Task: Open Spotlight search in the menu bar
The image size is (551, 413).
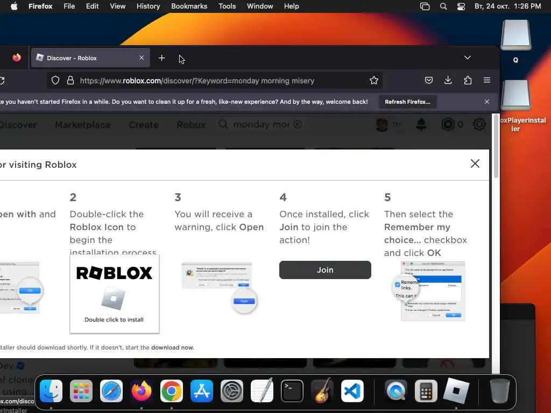Action: click(x=443, y=6)
